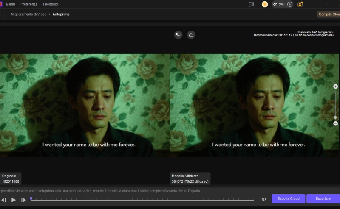Zoom out the preview with minus icon
The height and width of the screenshot is (209, 340).
coord(335,123)
